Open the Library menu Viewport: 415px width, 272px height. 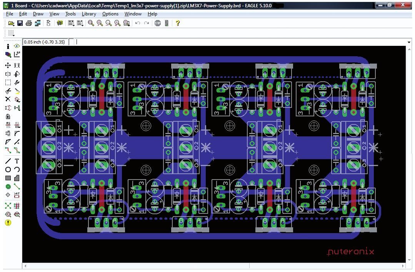(89, 14)
